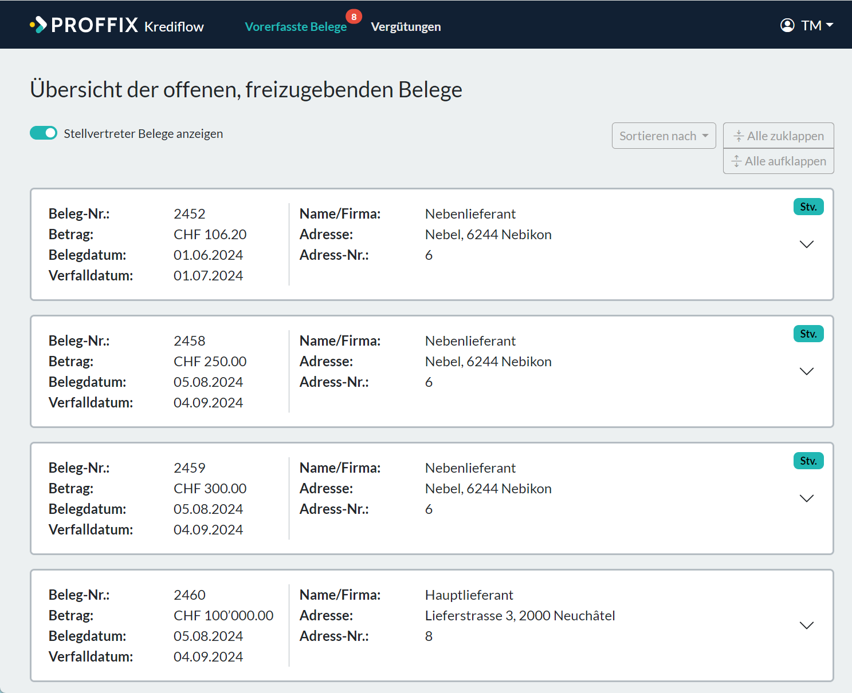The height and width of the screenshot is (693, 852).
Task: Open the Vorerfasste Belege tab
Action: pos(296,26)
